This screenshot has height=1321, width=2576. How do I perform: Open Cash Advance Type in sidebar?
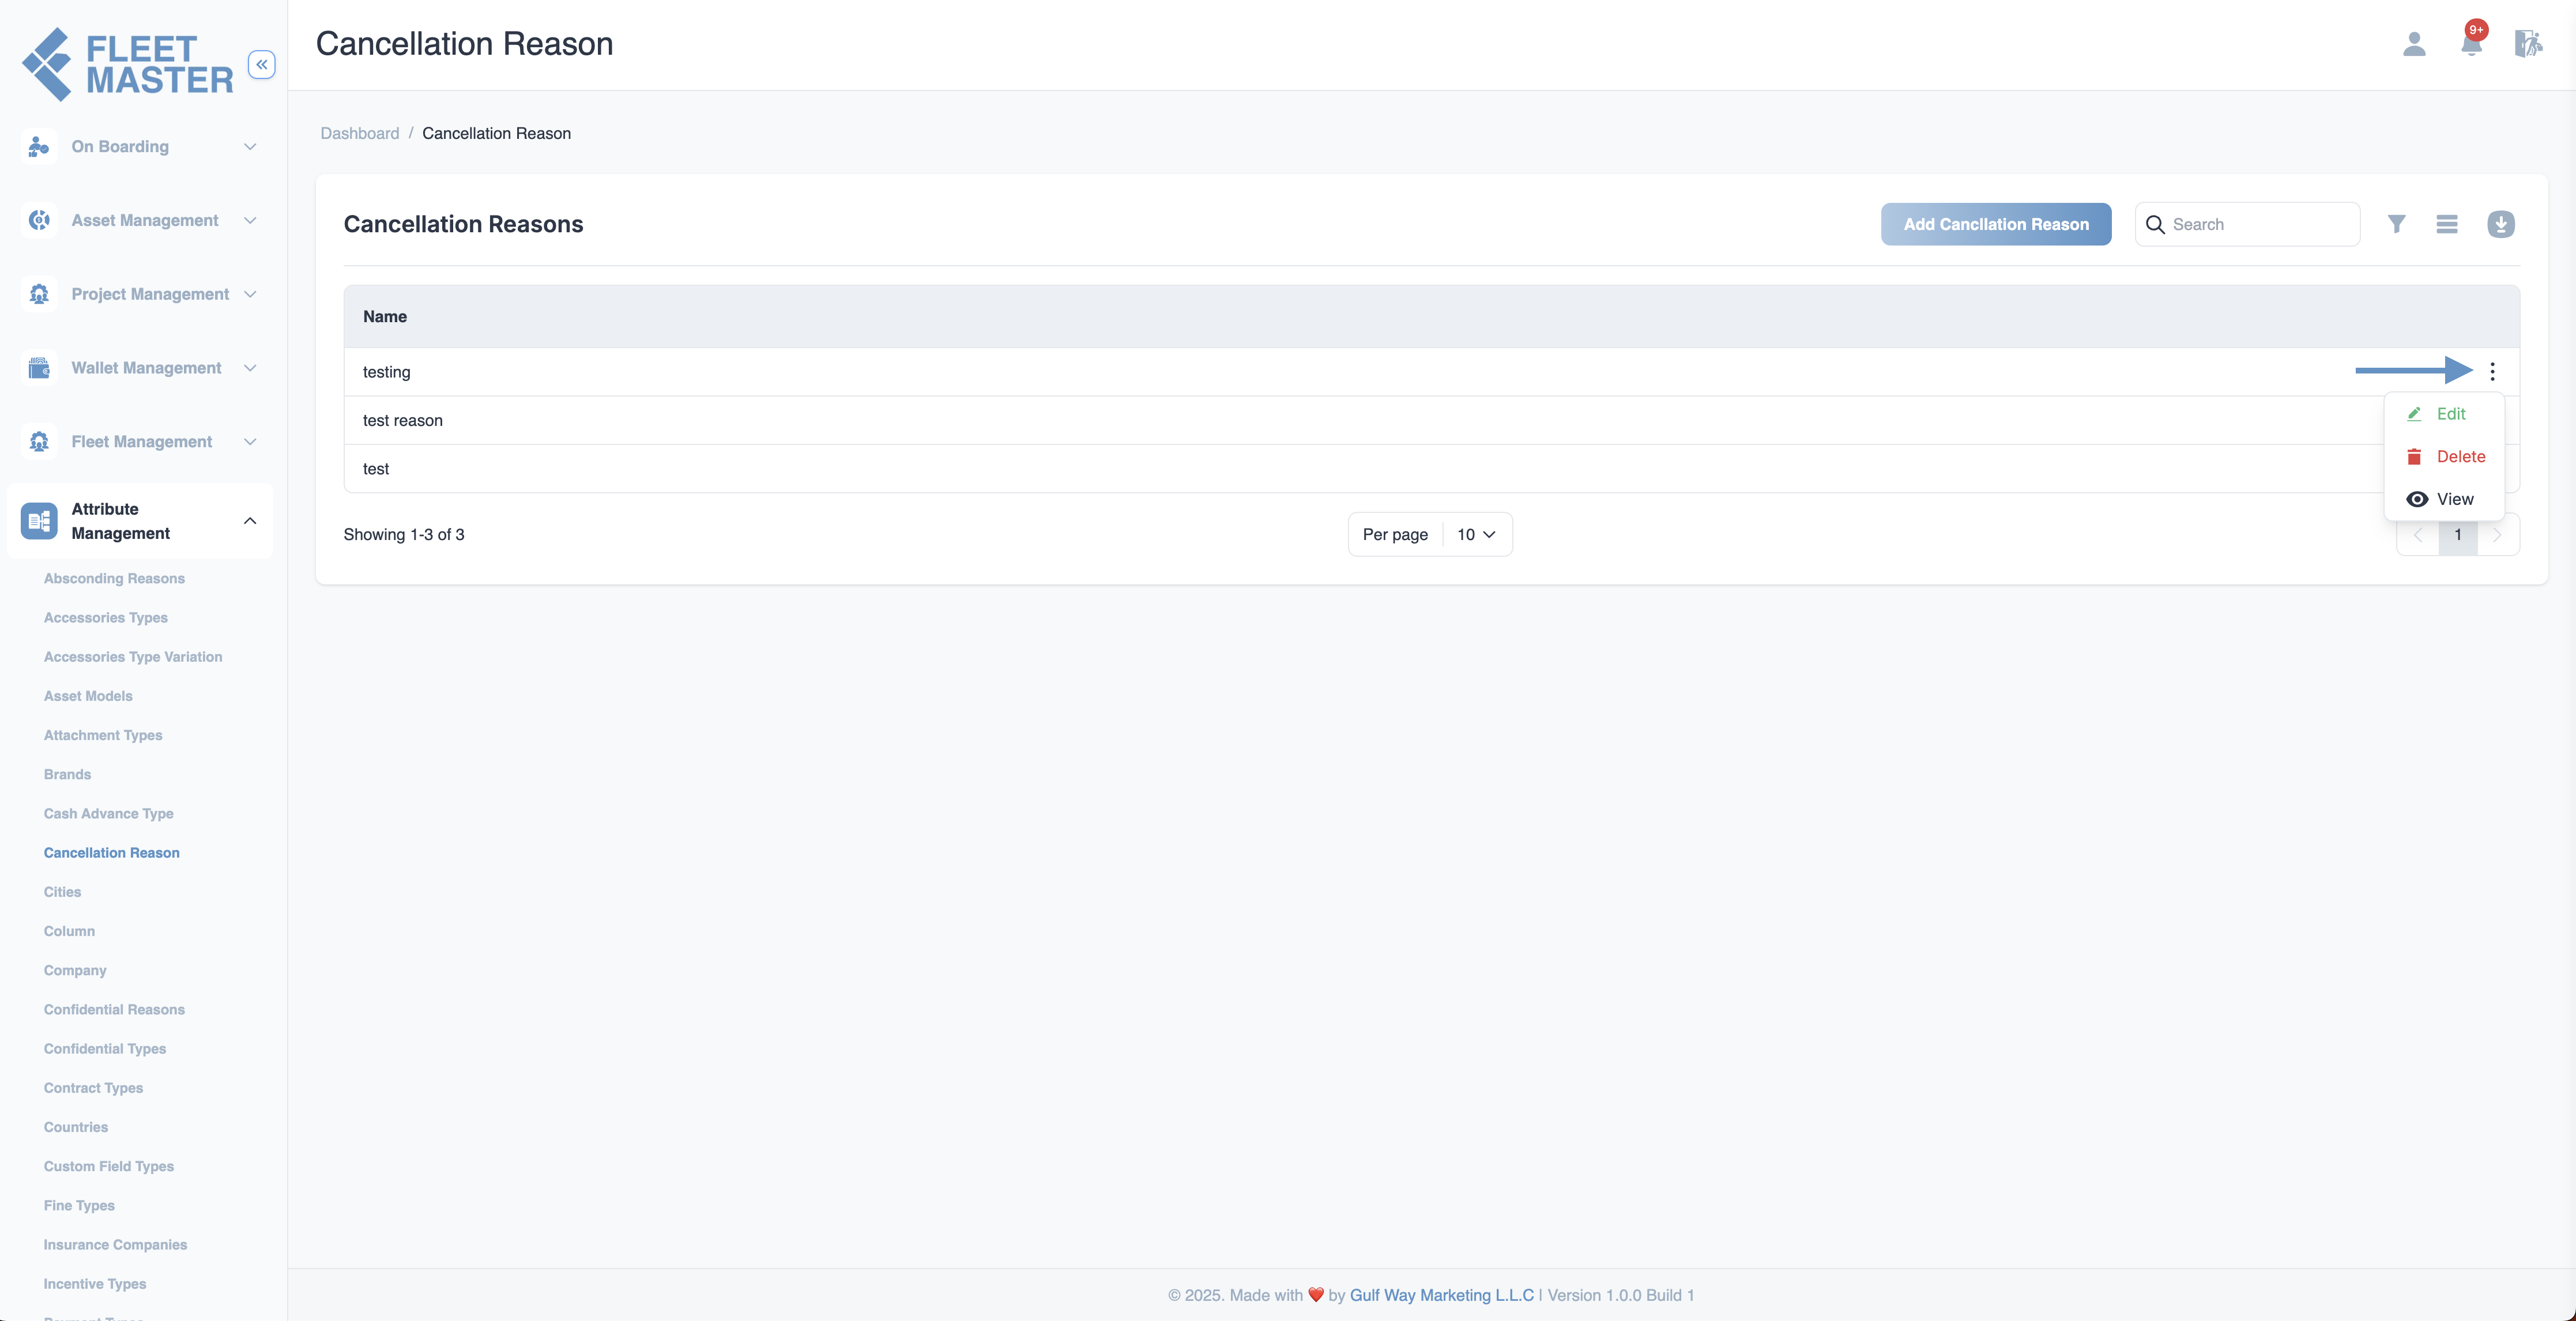[109, 814]
